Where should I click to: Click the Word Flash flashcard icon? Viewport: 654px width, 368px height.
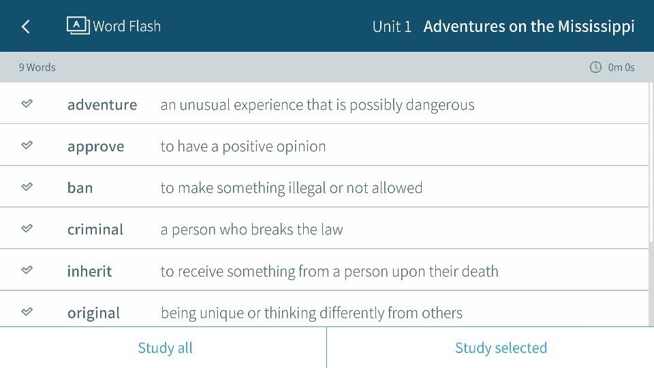click(x=78, y=25)
